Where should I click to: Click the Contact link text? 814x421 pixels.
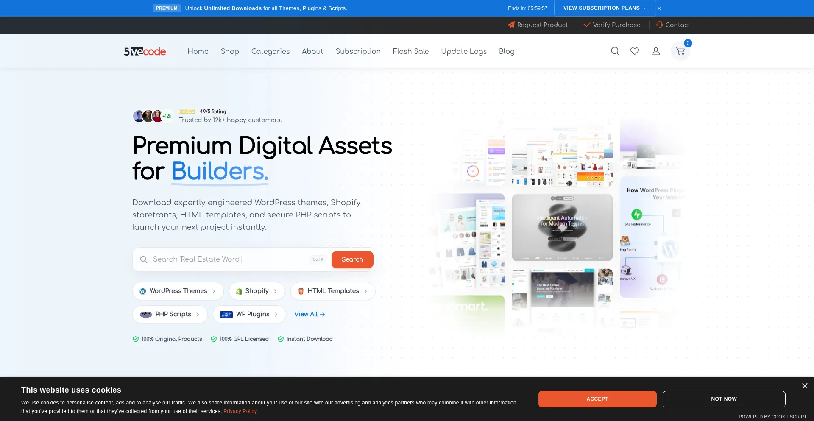[x=677, y=25]
